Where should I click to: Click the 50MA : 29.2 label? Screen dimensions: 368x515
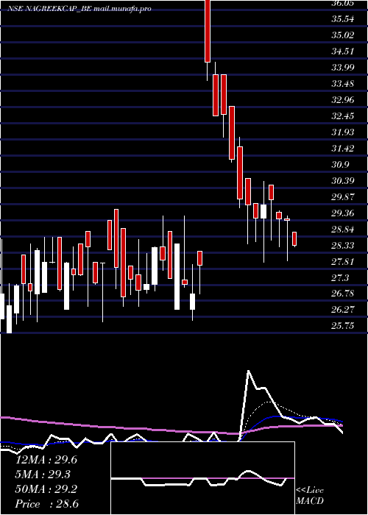coord(46,489)
